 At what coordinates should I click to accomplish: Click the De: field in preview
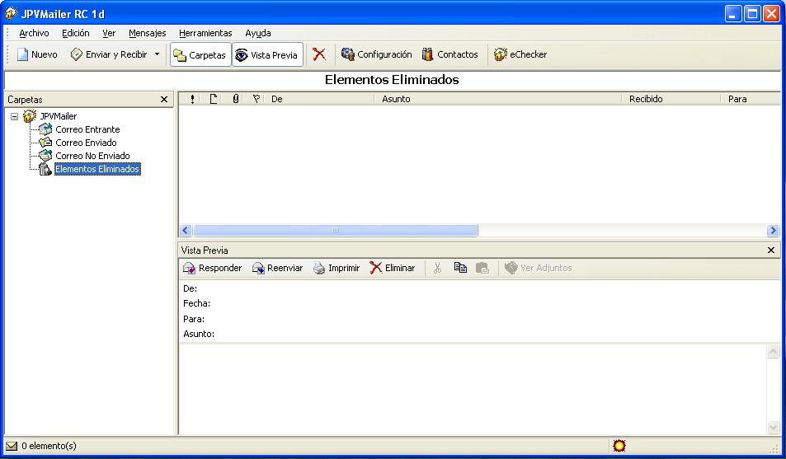190,288
